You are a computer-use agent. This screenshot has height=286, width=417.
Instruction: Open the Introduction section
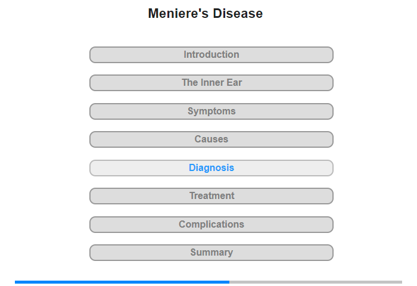pos(211,55)
